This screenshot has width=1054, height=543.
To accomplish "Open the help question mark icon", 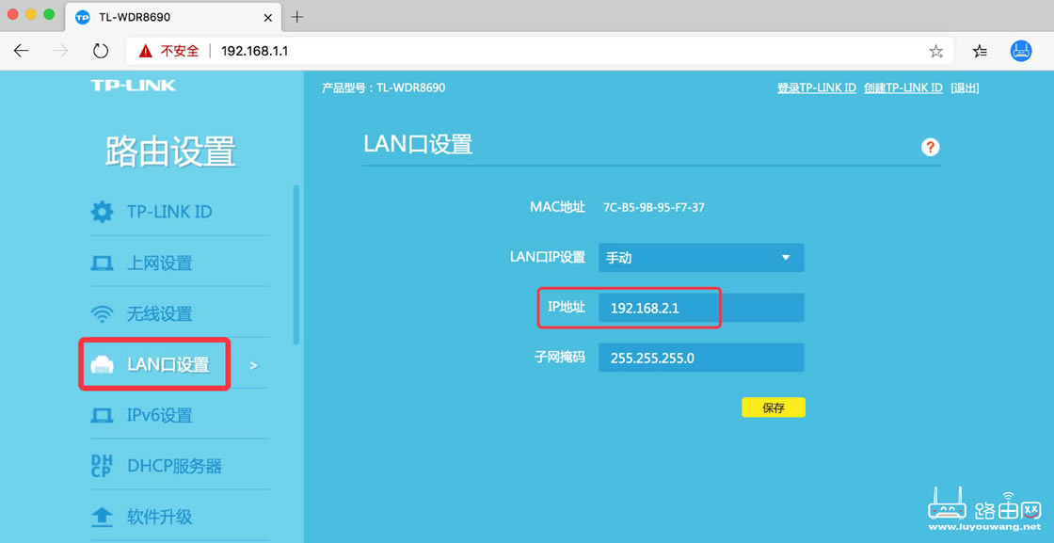I will point(930,147).
